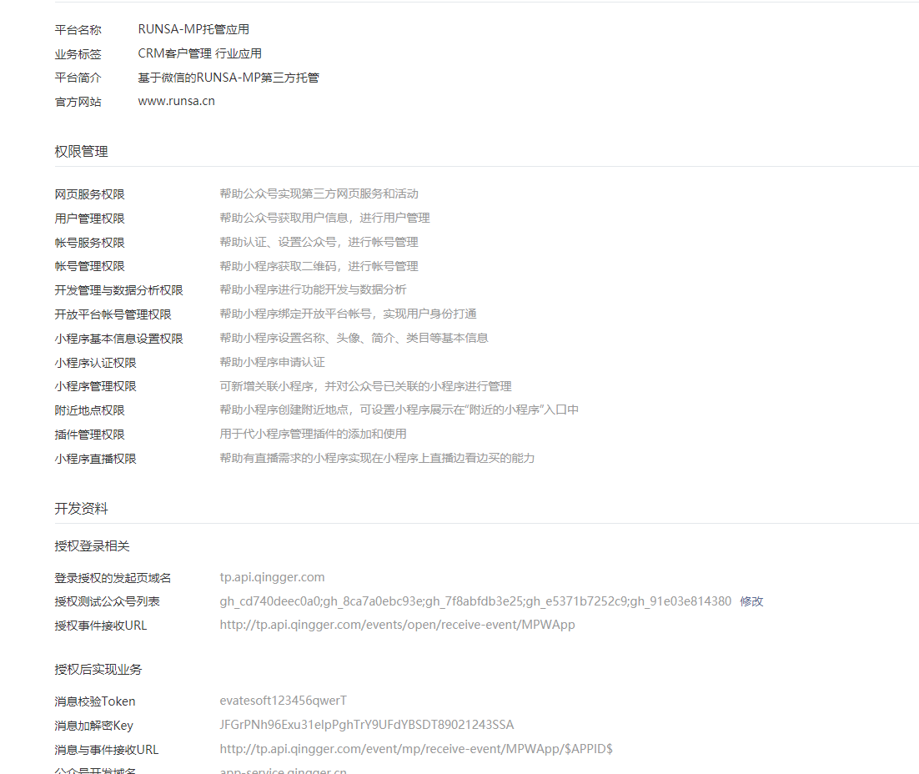Click the 授权测试公众号列表 label
Image resolution: width=919 pixels, height=774 pixels.
click(x=108, y=601)
